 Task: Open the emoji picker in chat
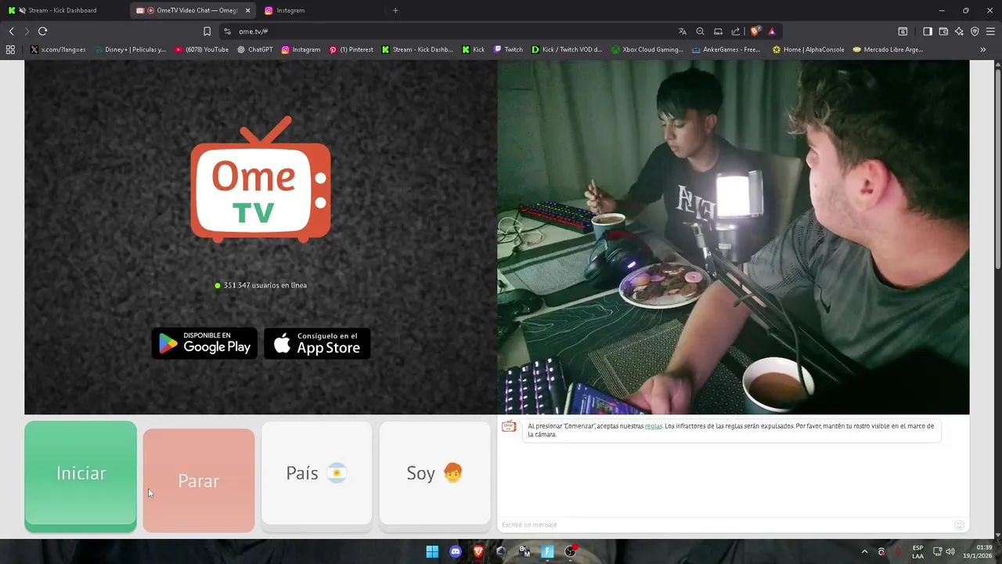click(959, 525)
